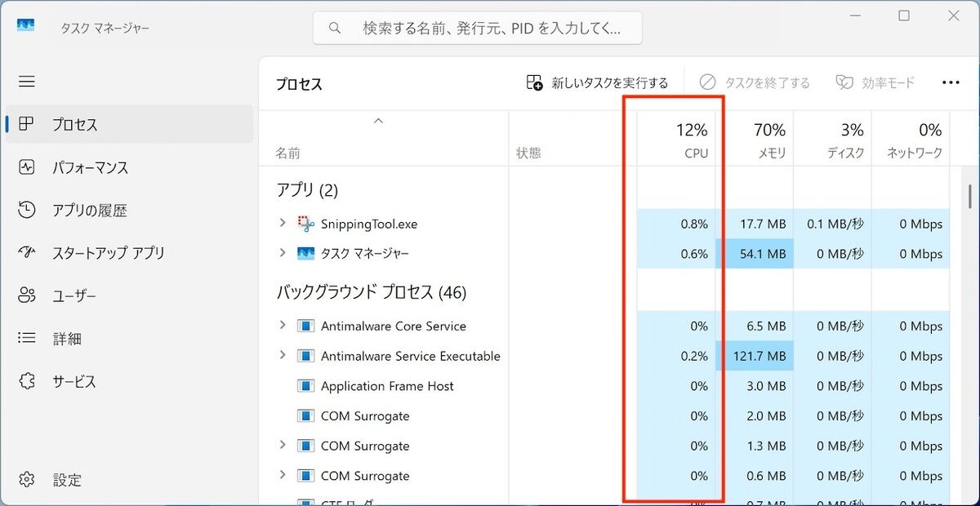
Task: Click the サービス puzzle icon
Action: 27,381
